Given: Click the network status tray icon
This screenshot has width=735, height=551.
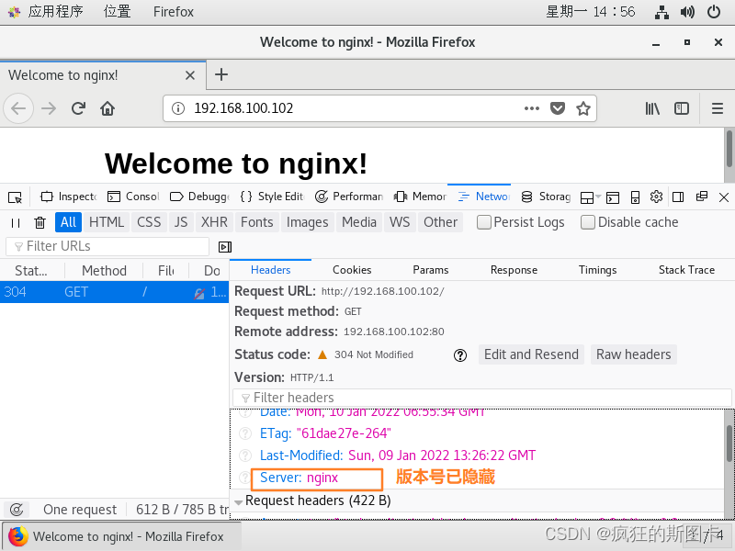Looking at the screenshot, I should 661,12.
